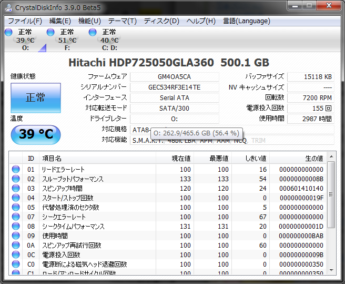Open the テーマ(T) menu
This screenshot has width=345, height=284.
[x=122, y=21]
